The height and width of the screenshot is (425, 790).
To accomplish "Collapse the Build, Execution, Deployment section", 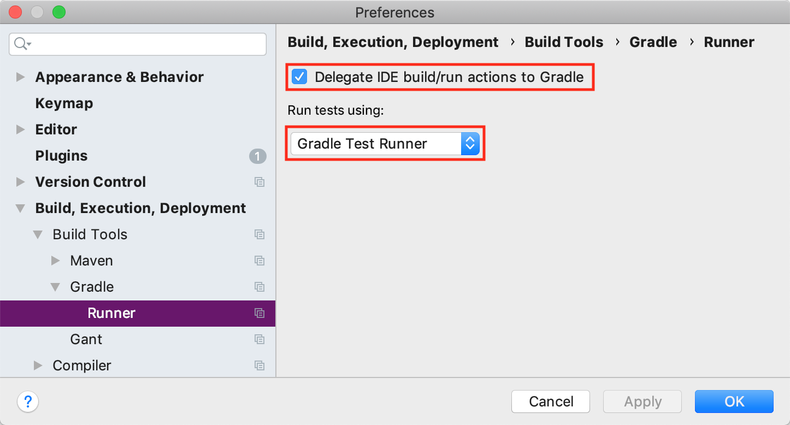I will coord(21,208).
